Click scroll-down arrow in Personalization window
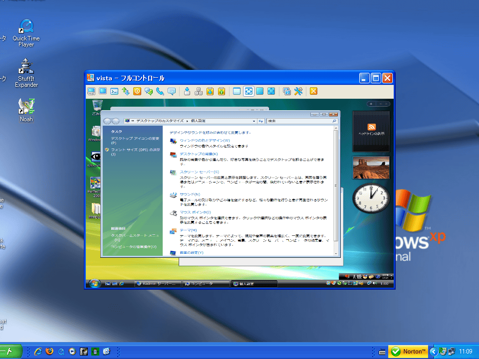479x359 pixels. point(336,253)
